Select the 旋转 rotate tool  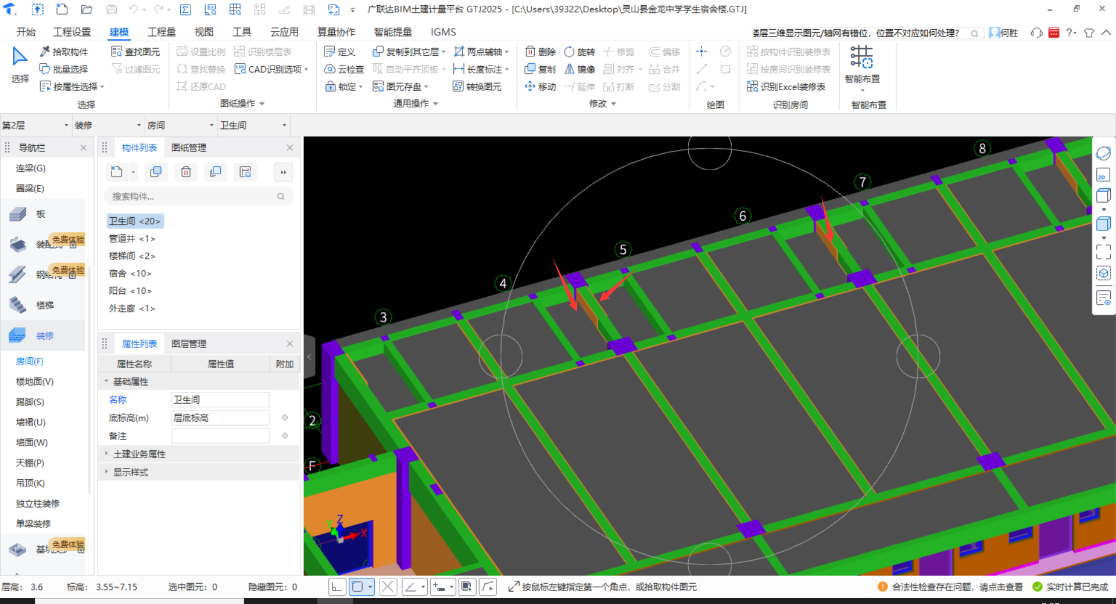pyautogui.click(x=580, y=52)
